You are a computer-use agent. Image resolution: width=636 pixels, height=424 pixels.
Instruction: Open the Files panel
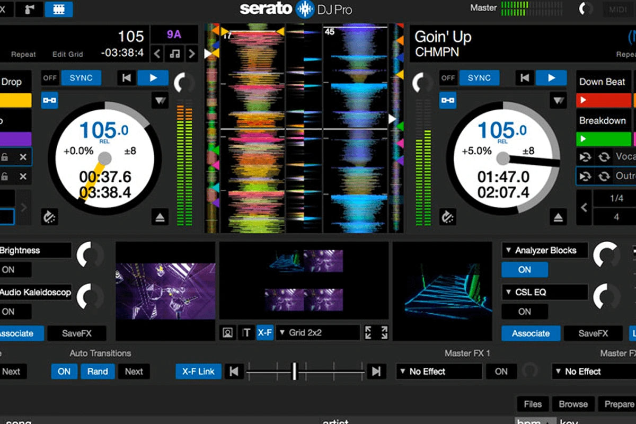point(532,404)
